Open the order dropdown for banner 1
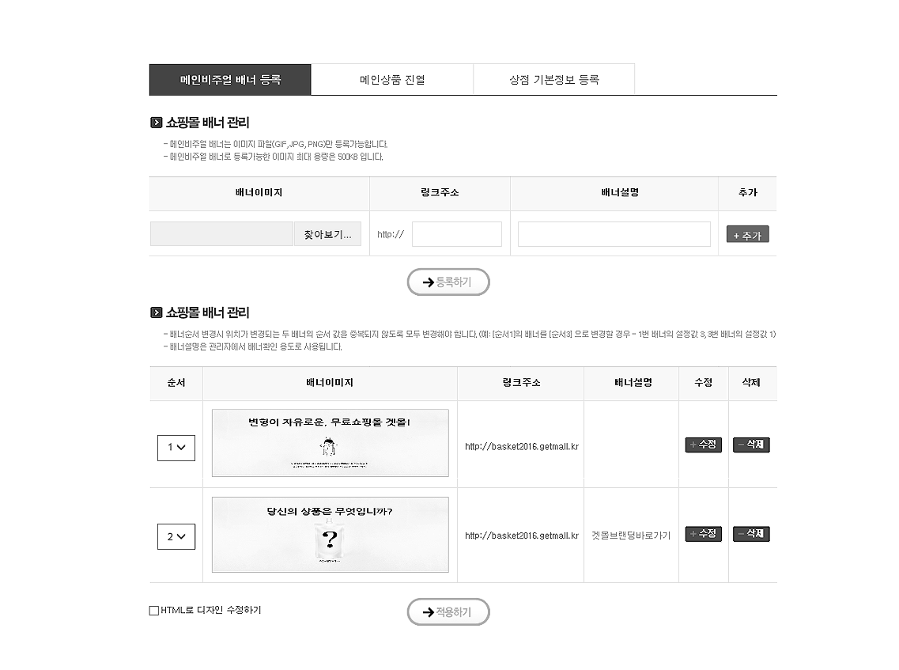899x670 pixels. point(176,447)
